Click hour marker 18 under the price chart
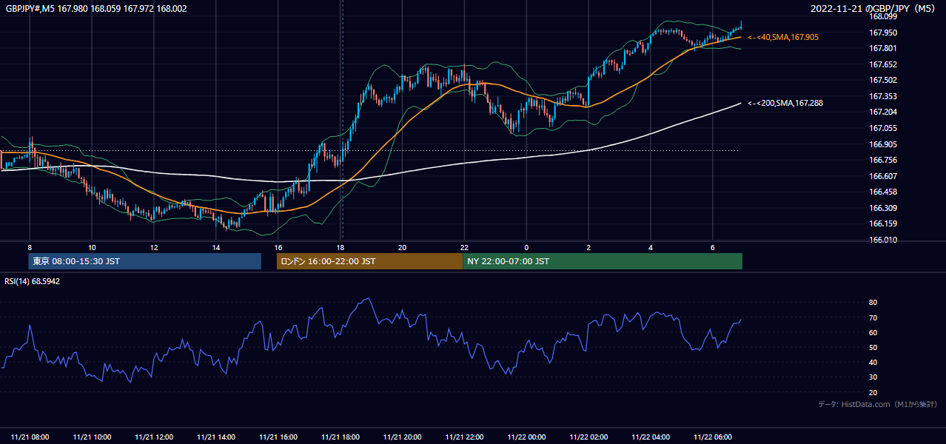Viewport: 946px width, 444px height. 341,247
